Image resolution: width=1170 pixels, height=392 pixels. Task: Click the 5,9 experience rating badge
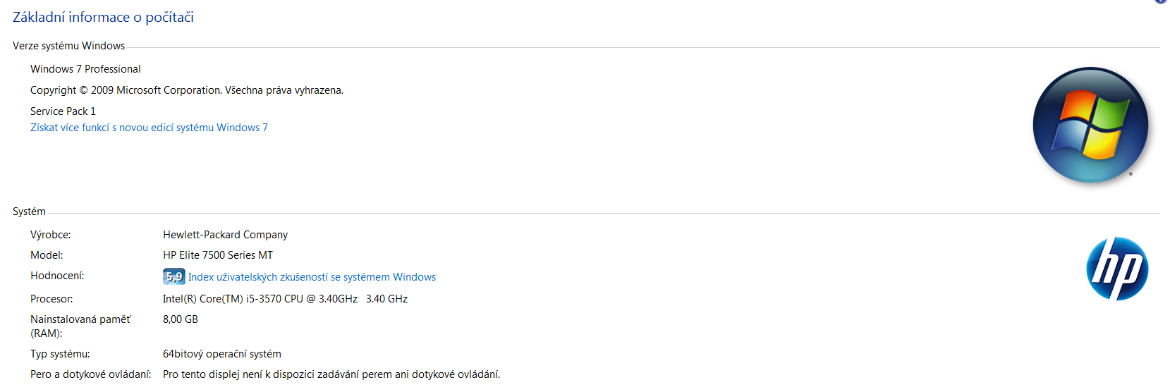click(x=173, y=277)
